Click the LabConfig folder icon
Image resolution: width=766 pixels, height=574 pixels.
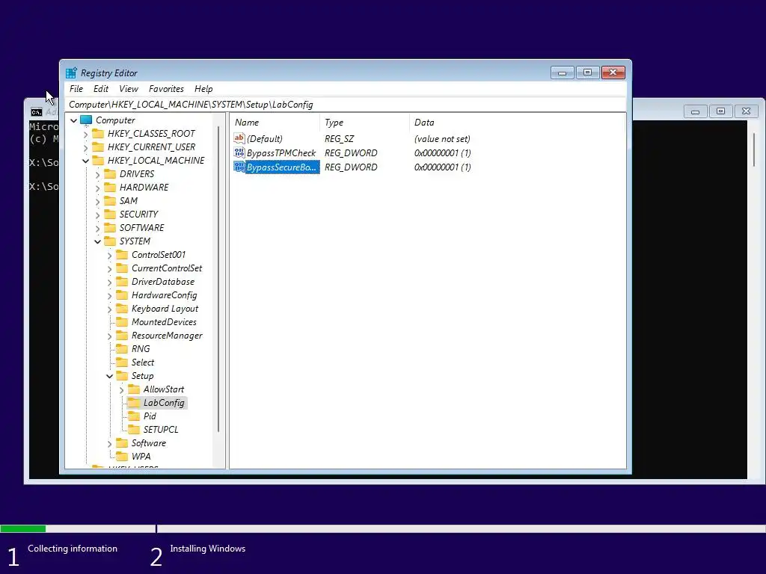pos(134,403)
